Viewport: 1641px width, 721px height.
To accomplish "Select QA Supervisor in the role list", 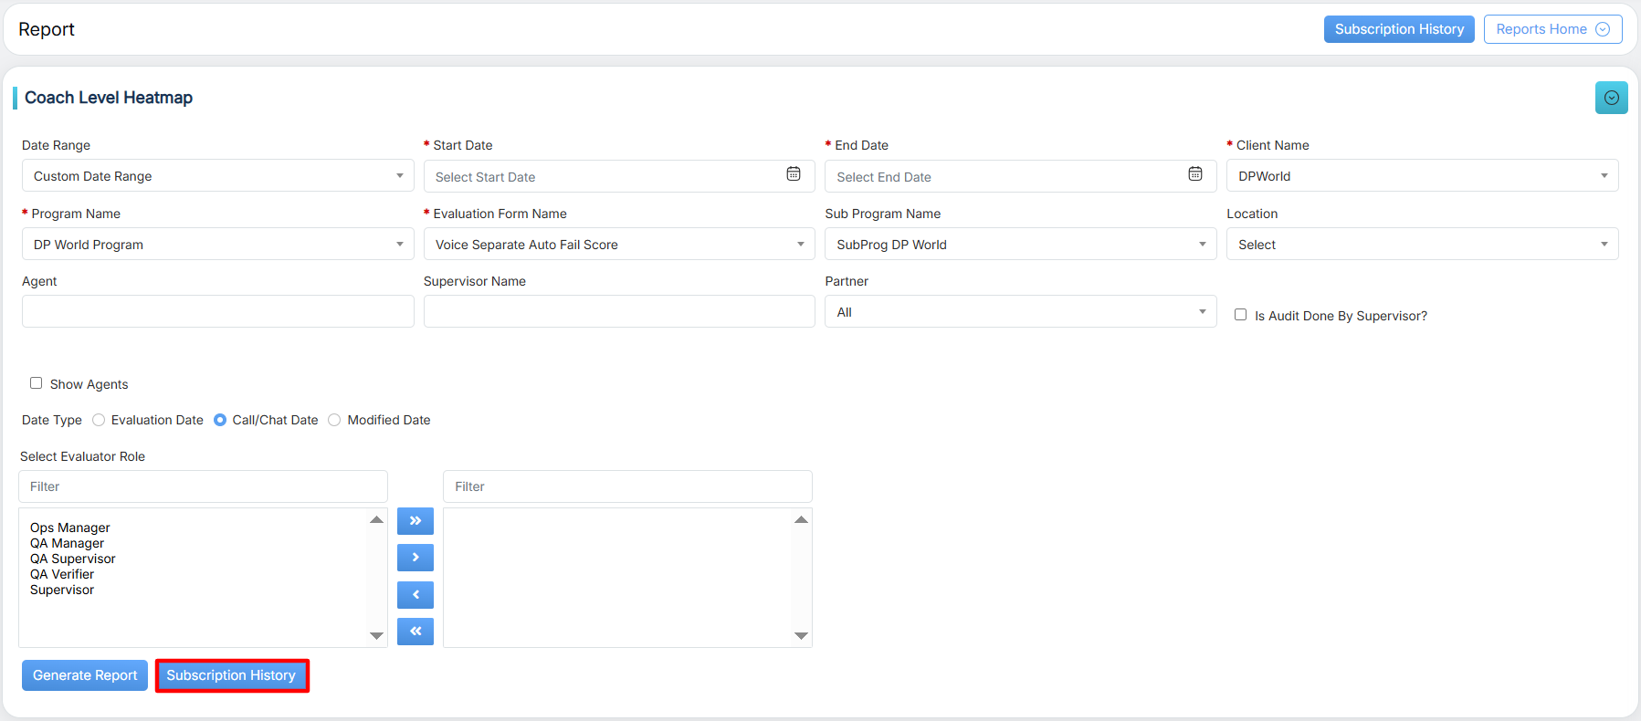I will point(73,559).
